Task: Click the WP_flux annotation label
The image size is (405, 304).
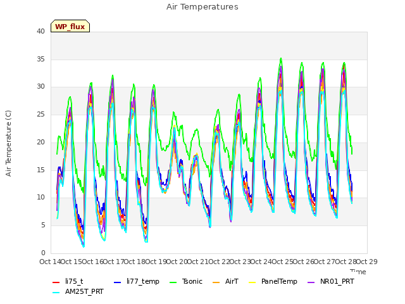Action: (x=70, y=27)
